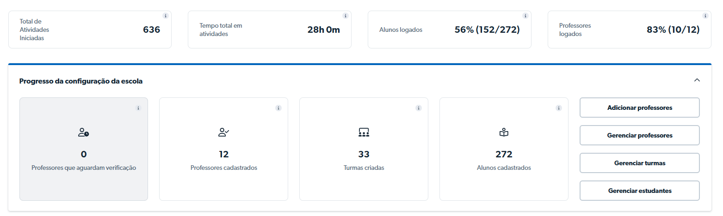This screenshot has width=723, height=216.
Task: Click info icon on Tempo total em atividades card
Action: click(x=346, y=16)
